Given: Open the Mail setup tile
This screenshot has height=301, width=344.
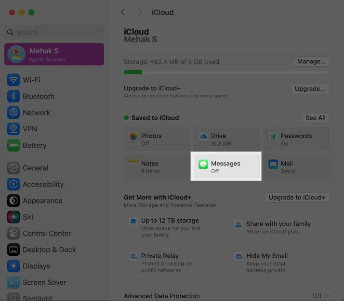Looking at the screenshot, I should click(297, 167).
